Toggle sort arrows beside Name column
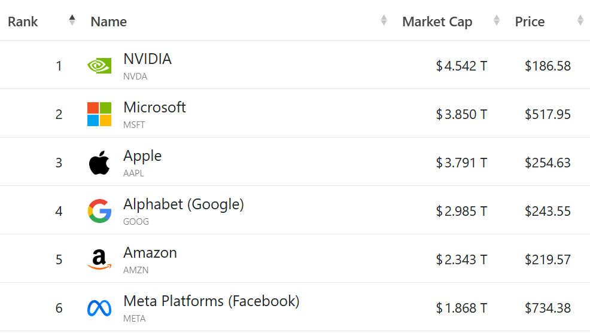The image size is (590, 333). coord(384,20)
